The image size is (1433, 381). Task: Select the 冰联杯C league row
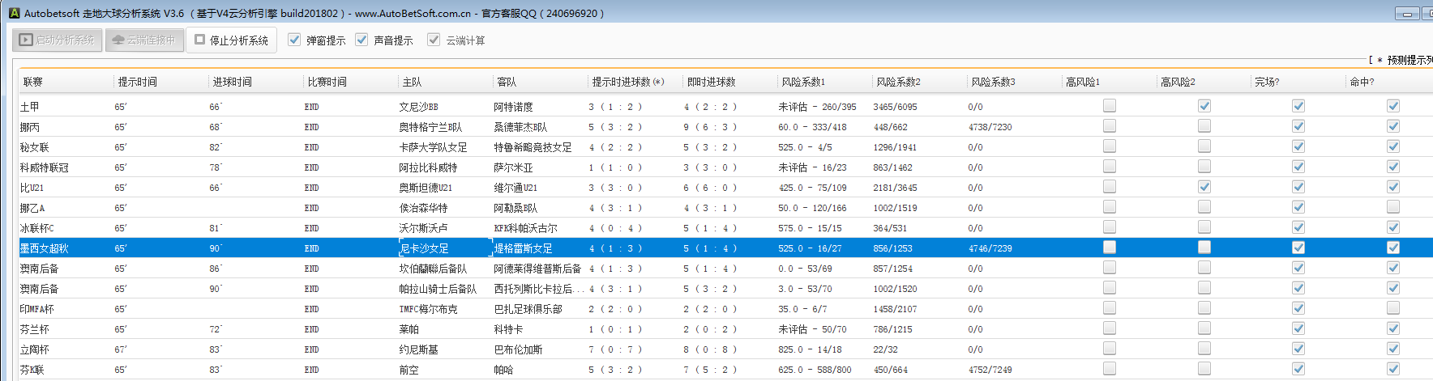(x=37, y=228)
